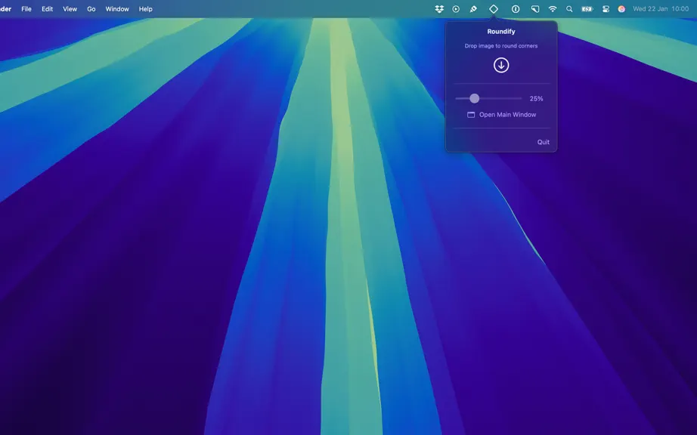This screenshot has width=697, height=435.
Task: Click the 25% radius value
Action: (x=536, y=98)
